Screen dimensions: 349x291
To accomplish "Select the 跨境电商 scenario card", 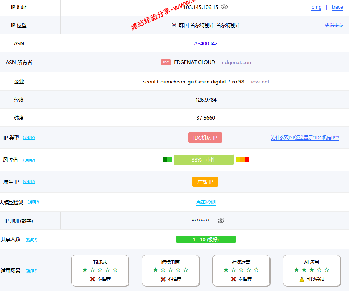I will click(171, 271).
